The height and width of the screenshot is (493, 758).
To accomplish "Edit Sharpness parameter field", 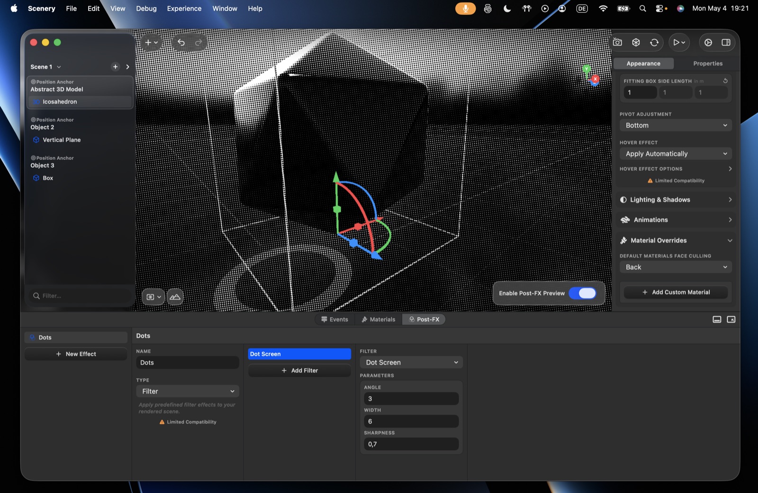I will point(411,444).
